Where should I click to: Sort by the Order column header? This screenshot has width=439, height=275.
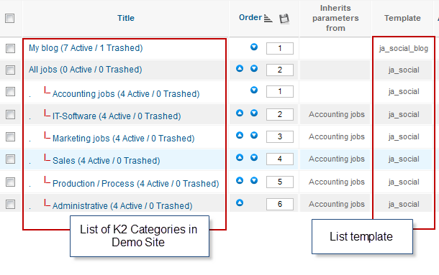250,18
